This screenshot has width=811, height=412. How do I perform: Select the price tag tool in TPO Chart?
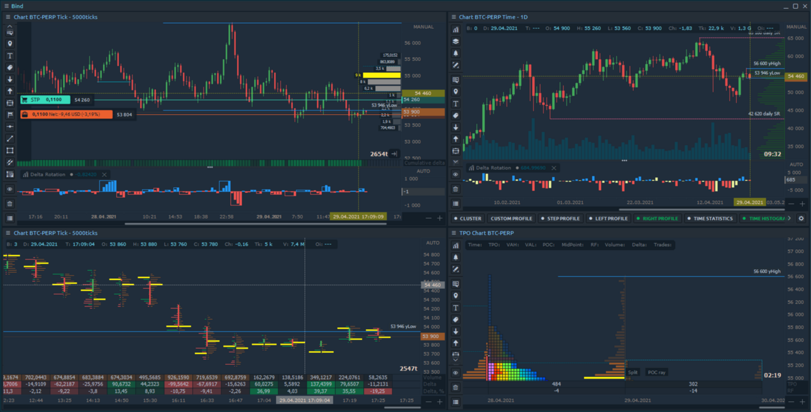pos(456,320)
